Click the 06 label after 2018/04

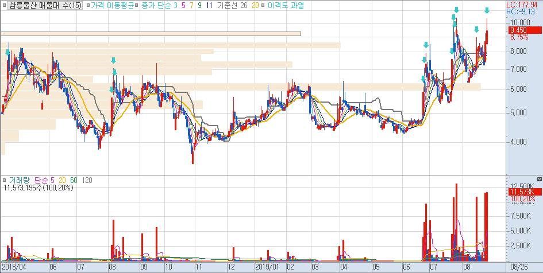pyautogui.click(x=53, y=267)
